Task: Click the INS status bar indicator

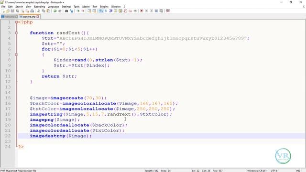Action: pyautogui.click(x=298, y=171)
